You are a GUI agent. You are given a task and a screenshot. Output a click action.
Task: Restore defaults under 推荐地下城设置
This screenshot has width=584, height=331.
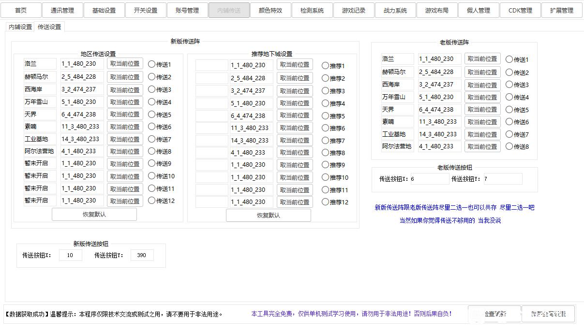[269, 215]
